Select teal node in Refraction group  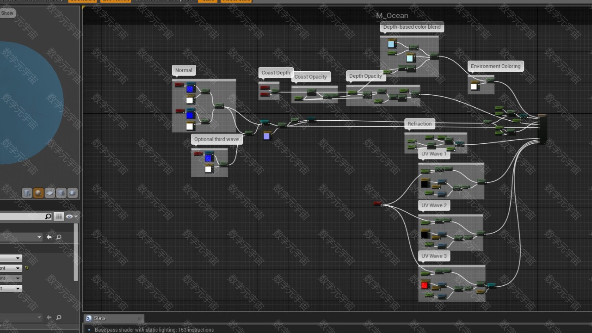pos(460,144)
